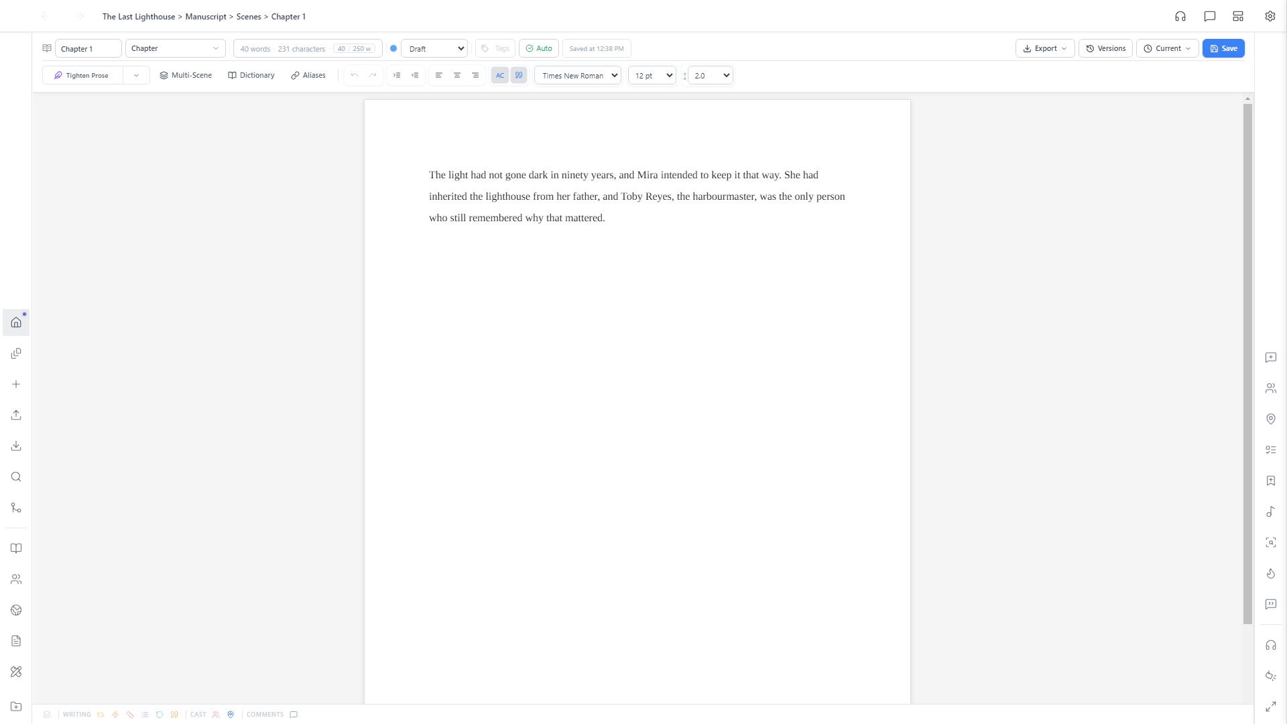Open the home dashboard icon in left sidebar

(x=16, y=322)
